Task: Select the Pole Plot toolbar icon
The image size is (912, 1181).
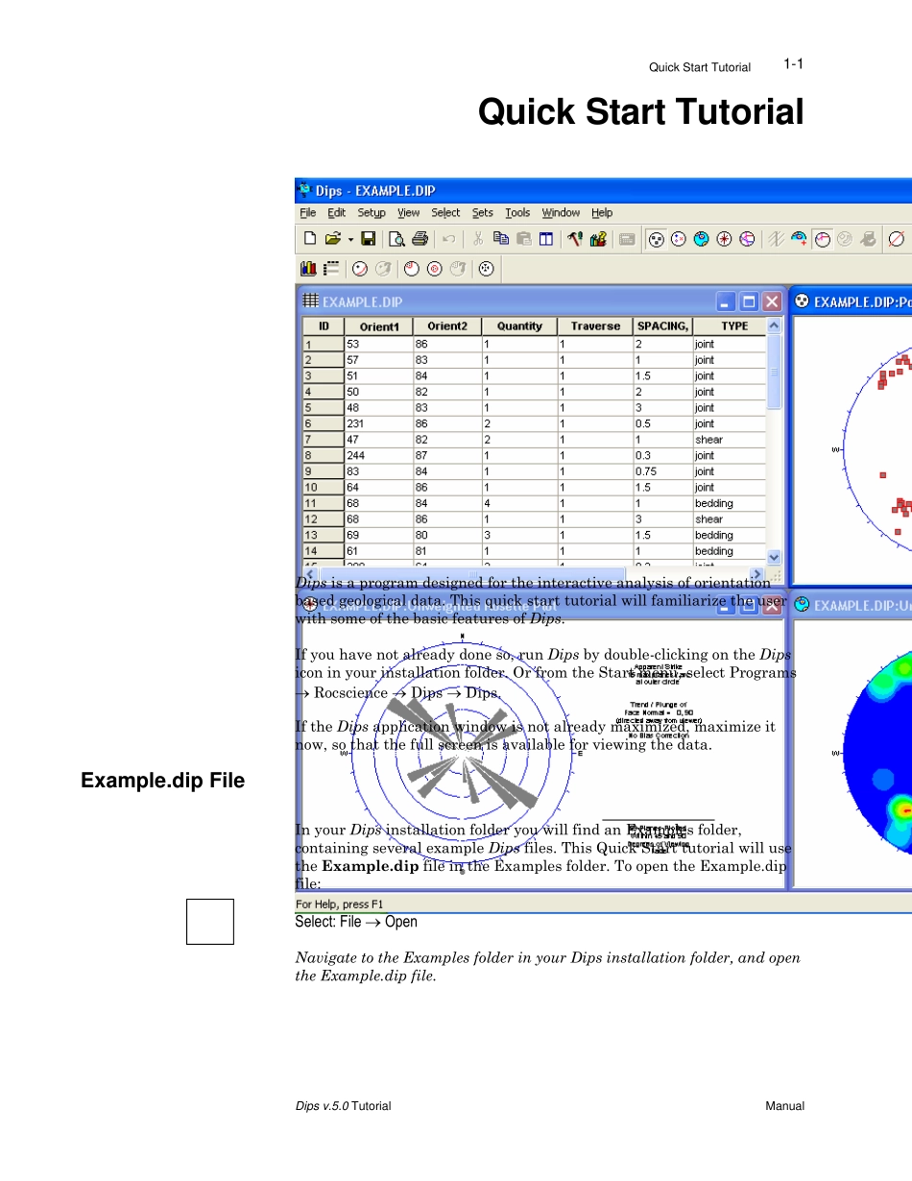Action: coord(656,239)
